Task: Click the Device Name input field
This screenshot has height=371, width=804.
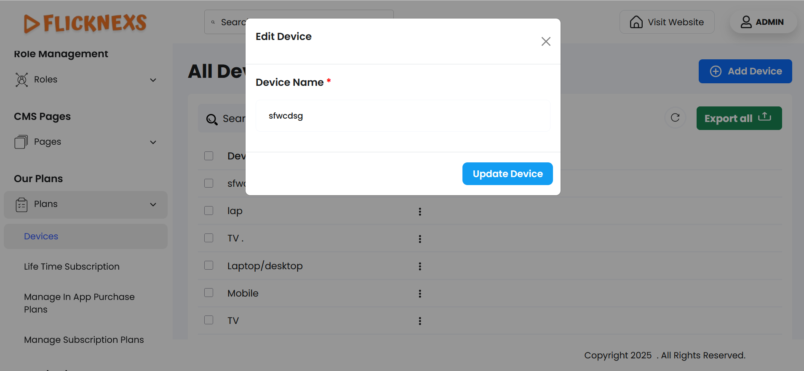Action: pos(403,116)
